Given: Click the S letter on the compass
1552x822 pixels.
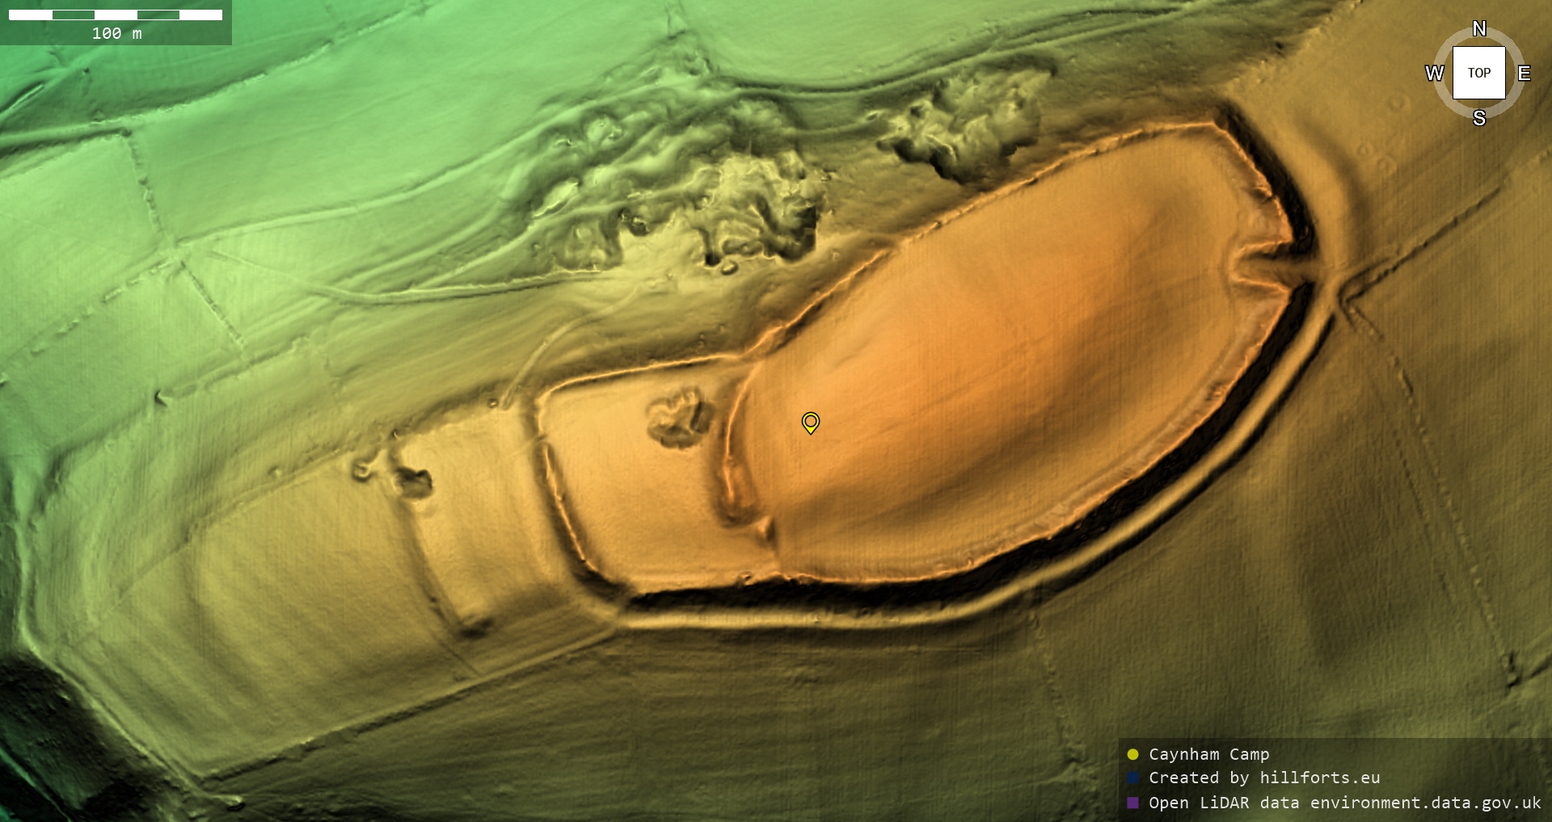Looking at the screenshot, I should click(x=1479, y=118).
